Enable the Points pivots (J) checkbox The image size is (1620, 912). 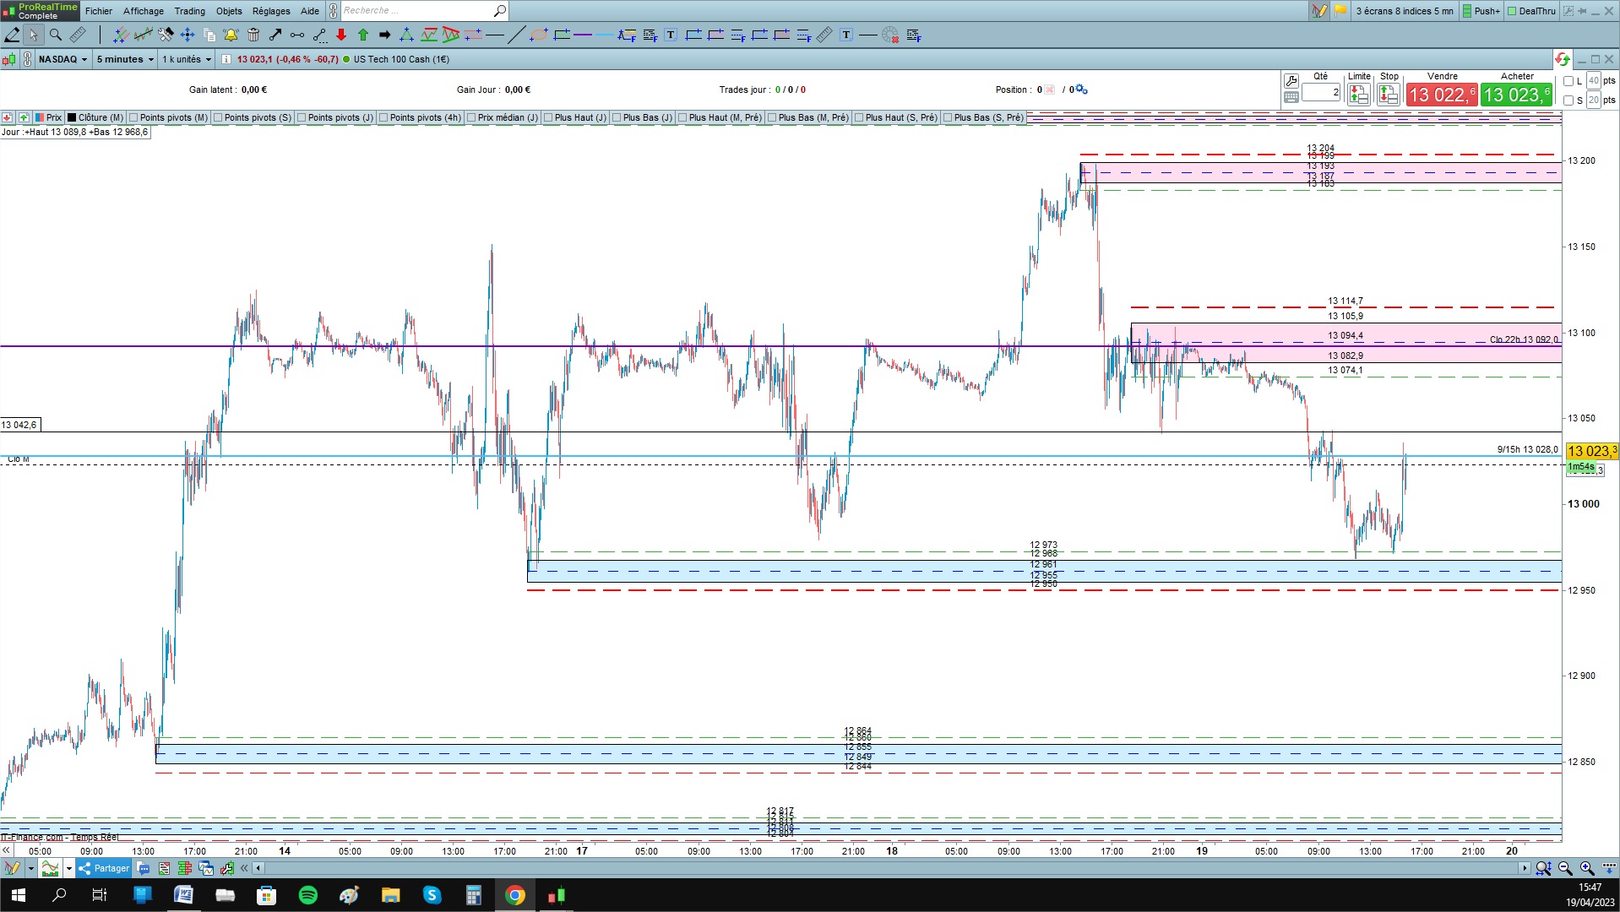[302, 118]
